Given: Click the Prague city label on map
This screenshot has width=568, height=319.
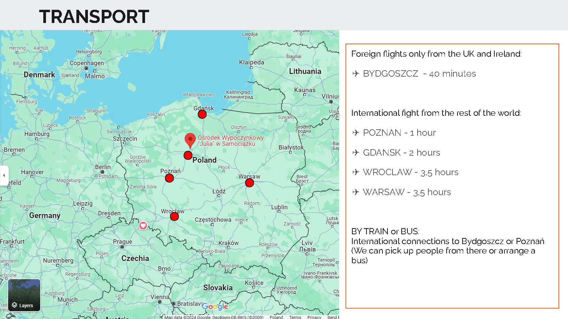Looking at the screenshot, I should pos(122,242).
